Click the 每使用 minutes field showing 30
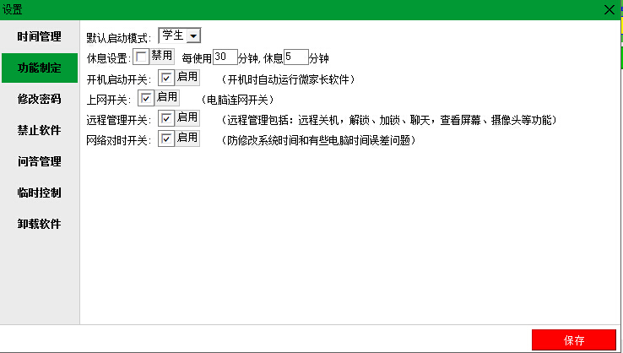Screen dimensions: 623x353 tap(225, 57)
